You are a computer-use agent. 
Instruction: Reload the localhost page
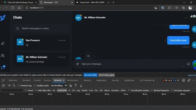[13, 8]
